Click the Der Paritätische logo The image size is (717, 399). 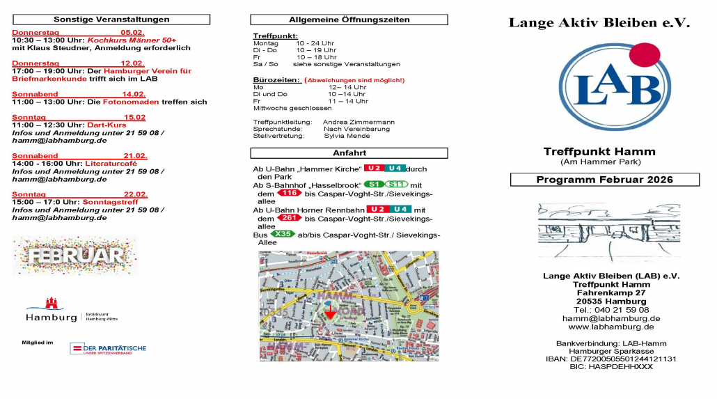point(108,348)
